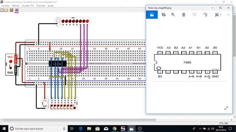Switch to the circuit simulator taskbar icon
The image size is (236, 132).
tap(123, 129)
